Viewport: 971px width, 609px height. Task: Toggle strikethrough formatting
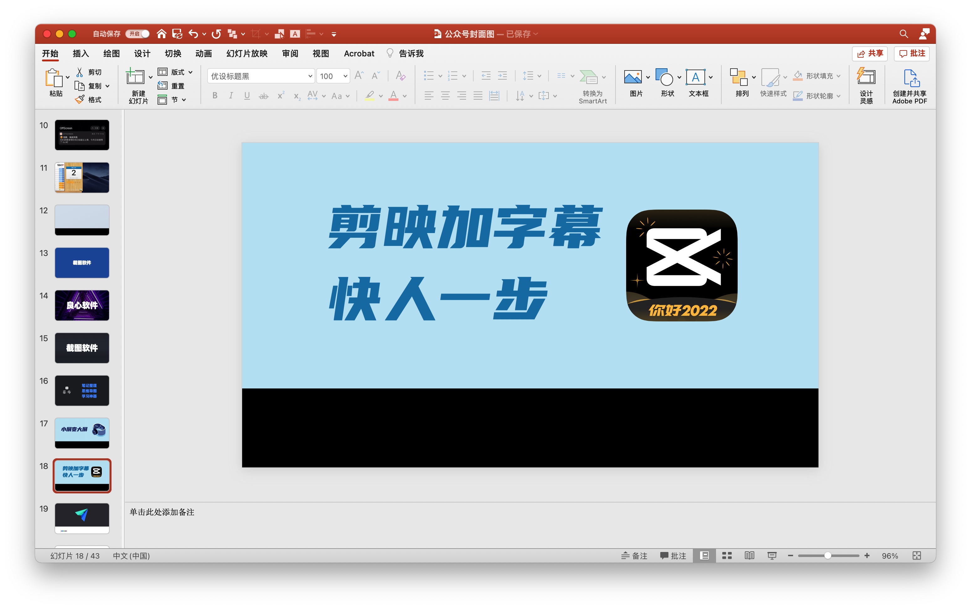tap(263, 96)
